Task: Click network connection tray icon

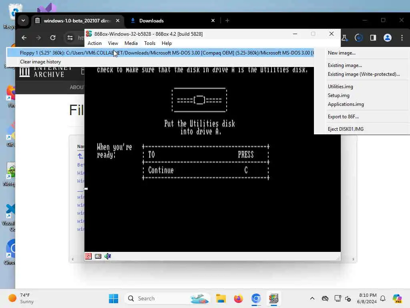Action: (338, 298)
